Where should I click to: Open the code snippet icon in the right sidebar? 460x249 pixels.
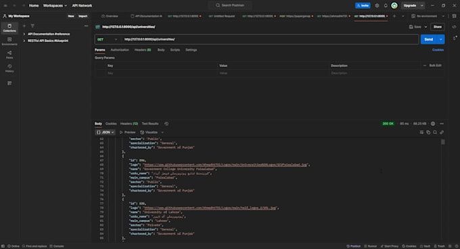pyautogui.click(x=454, y=27)
